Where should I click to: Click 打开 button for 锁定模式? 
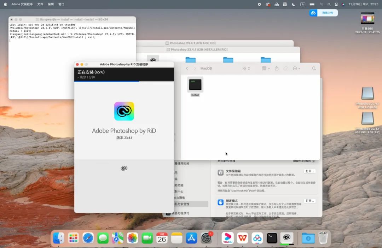[309, 201]
